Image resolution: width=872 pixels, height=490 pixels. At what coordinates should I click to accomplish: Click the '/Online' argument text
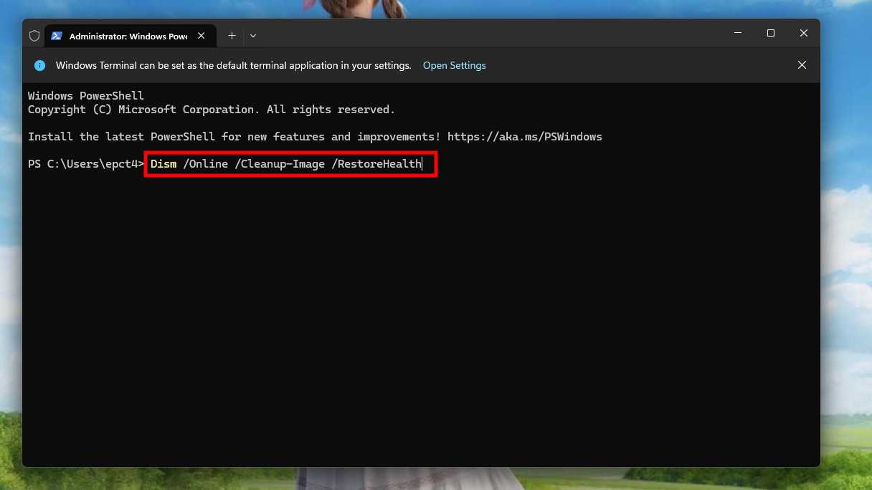pyautogui.click(x=206, y=164)
